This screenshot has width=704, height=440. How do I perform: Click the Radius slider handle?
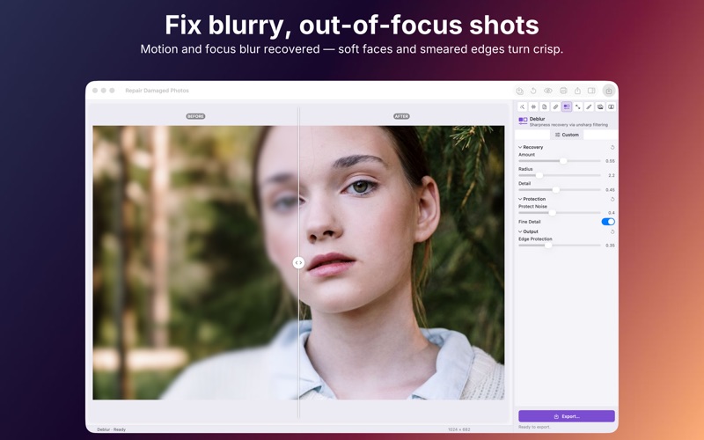click(539, 175)
